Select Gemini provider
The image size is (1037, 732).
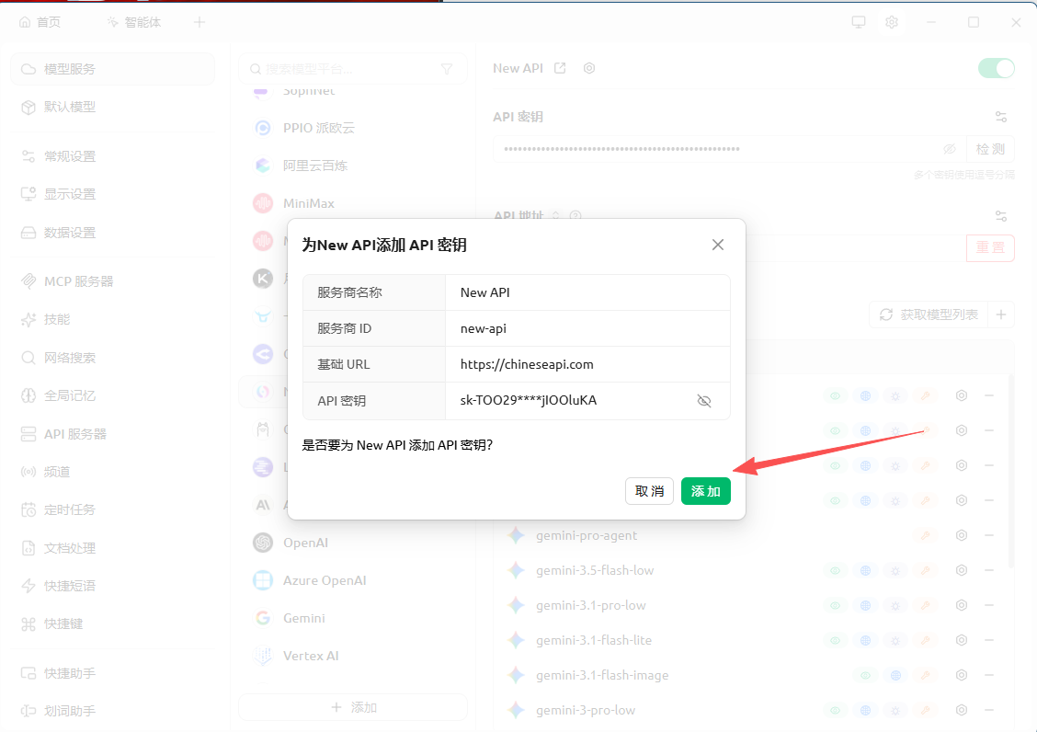click(x=352, y=618)
